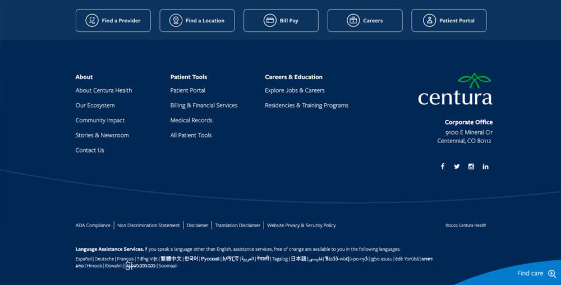Click the Find a Provider button
This screenshot has height=285, width=561.
click(113, 21)
